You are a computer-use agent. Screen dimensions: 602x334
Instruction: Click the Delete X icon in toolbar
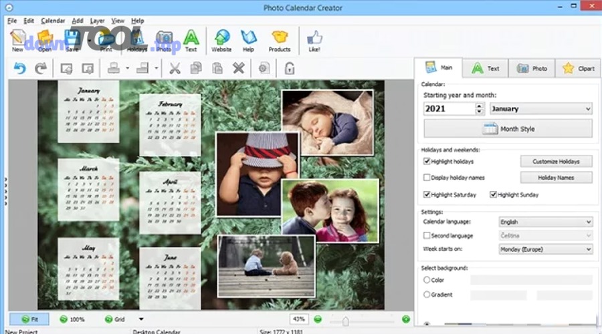tap(238, 68)
